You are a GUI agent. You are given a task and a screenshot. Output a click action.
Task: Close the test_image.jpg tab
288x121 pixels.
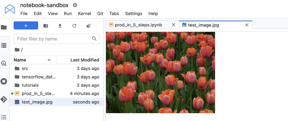coord(247,25)
